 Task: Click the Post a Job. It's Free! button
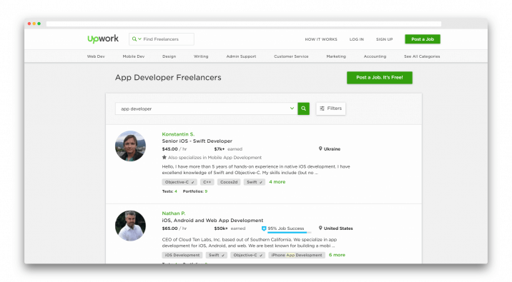pos(380,78)
